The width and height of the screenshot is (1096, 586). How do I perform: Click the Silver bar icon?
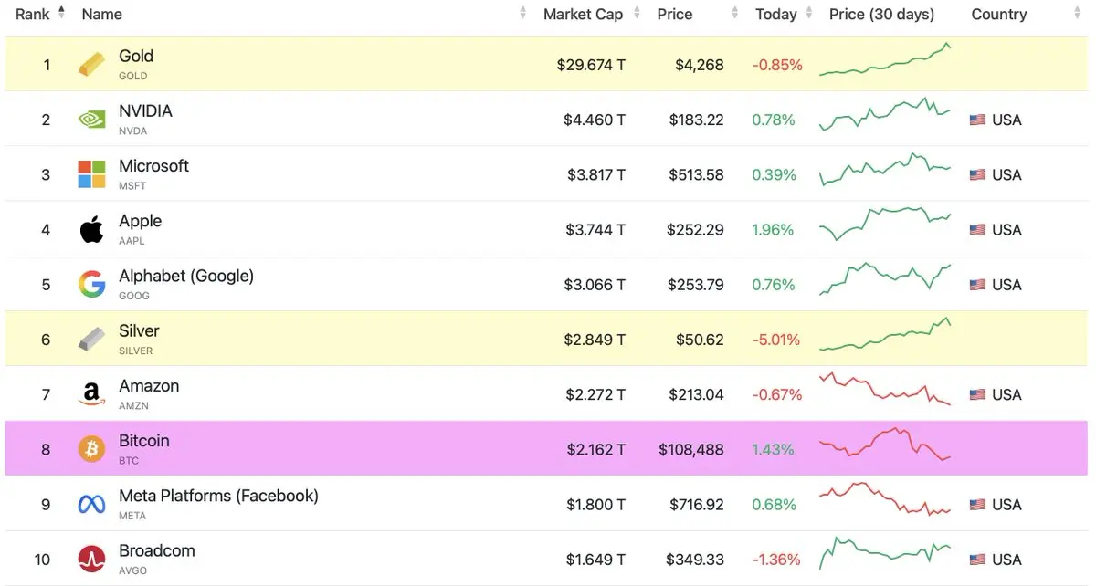(91, 340)
